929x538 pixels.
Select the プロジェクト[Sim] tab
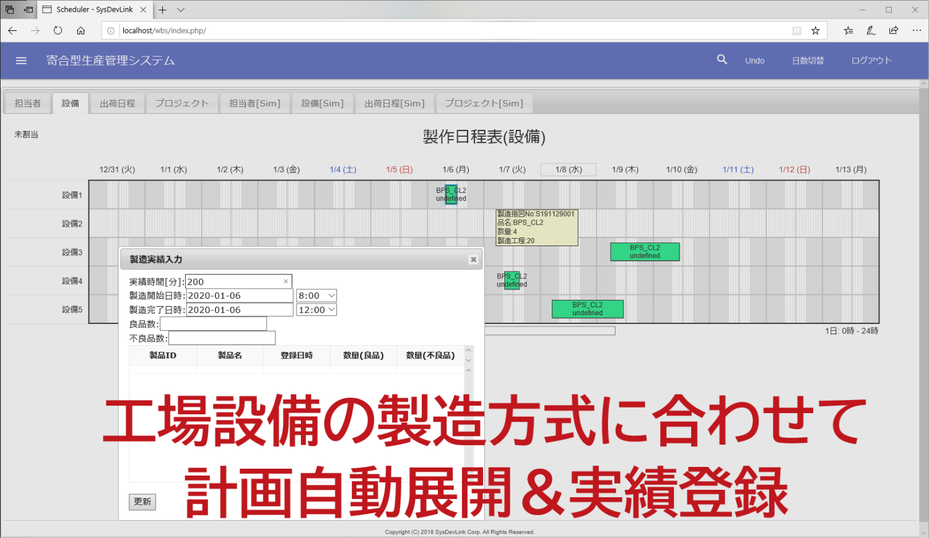484,103
